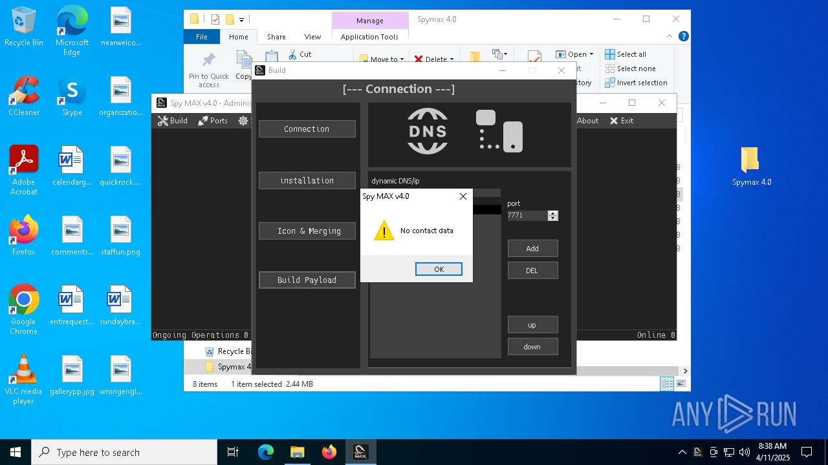
Task: Click Spy MAX icon on the taskbar
Action: click(360, 452)
